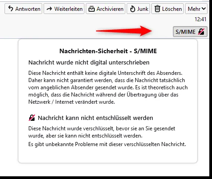Click heading Nachricht kann nicht entschlüsselt werden
This screenshot has width=212, height=179.
[x=95, y=118]
